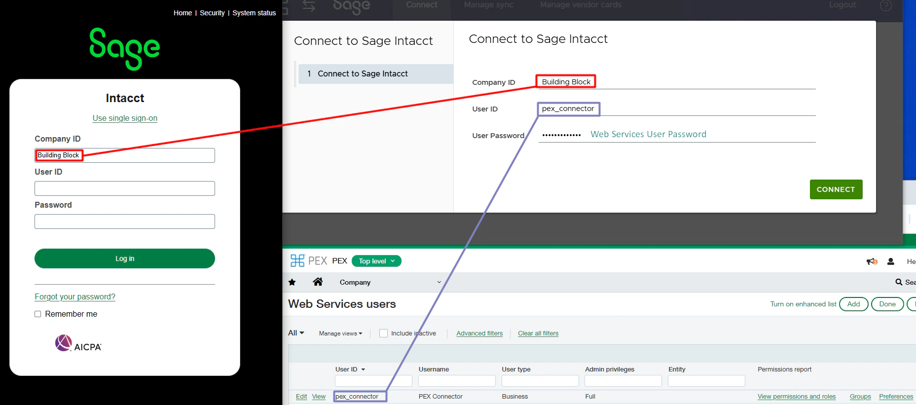Viewport: 916px width, 405px height.
Task: Click Edit link for pex_connector row
Action: (x=301, y=397)
